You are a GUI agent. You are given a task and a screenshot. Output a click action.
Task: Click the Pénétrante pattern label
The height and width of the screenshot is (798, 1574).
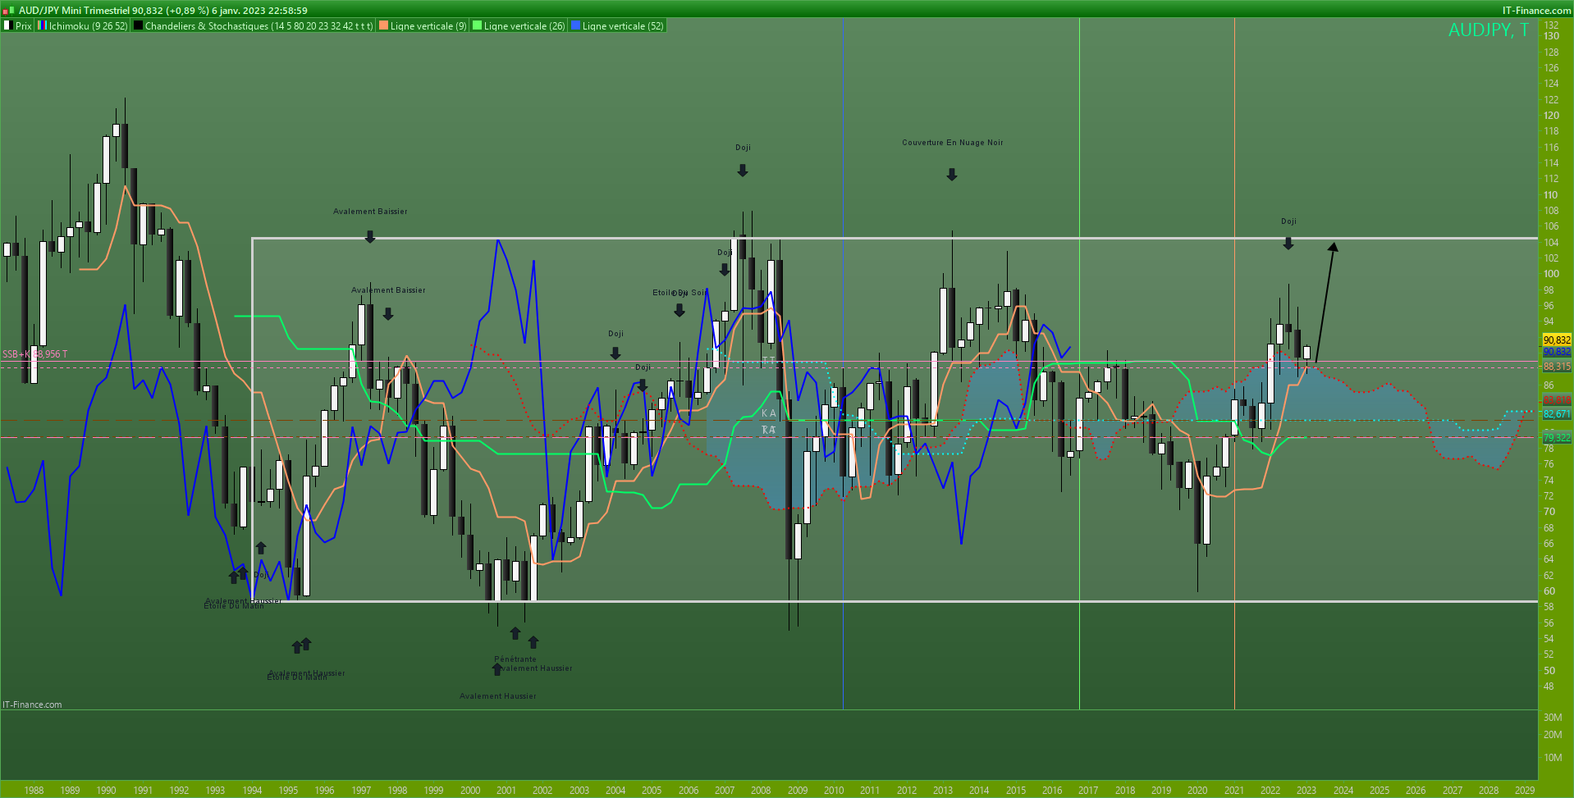point(515,659)
